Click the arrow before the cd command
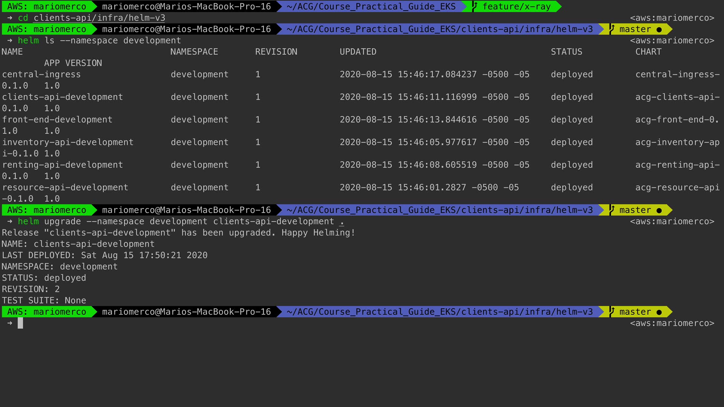Viewport: 724px width, 407px height. tap(10, 18)
